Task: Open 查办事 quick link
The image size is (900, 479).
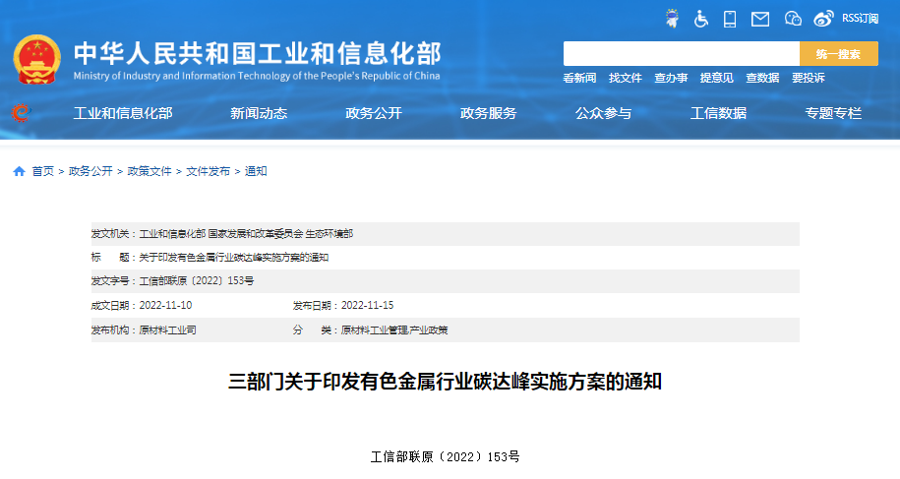Action: tap(671, 78)
